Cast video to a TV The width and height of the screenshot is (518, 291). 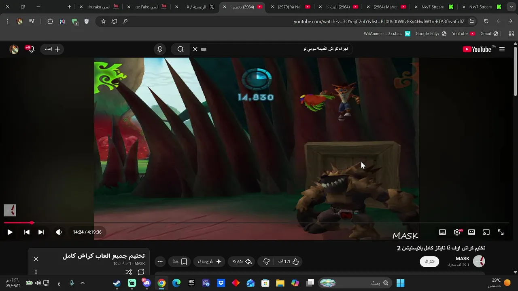coord(486,232)
